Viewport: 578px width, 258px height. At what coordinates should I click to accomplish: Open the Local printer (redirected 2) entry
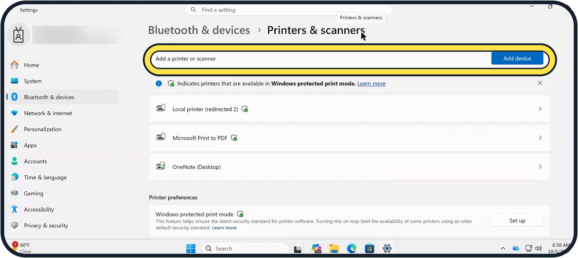pos(349,109)
